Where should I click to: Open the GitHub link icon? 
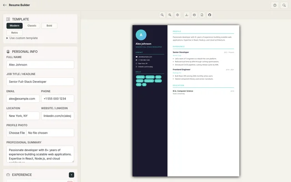click(210, 15)
